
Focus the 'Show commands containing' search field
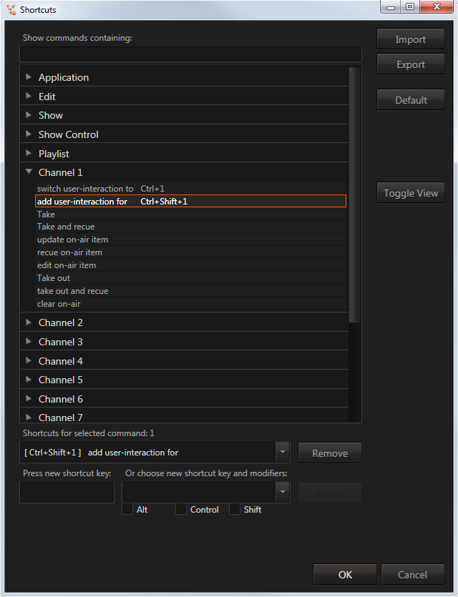click(190, 54)
